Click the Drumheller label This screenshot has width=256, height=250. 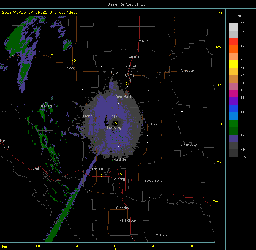pos(189,145)
